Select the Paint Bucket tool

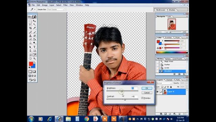[34, 39]
